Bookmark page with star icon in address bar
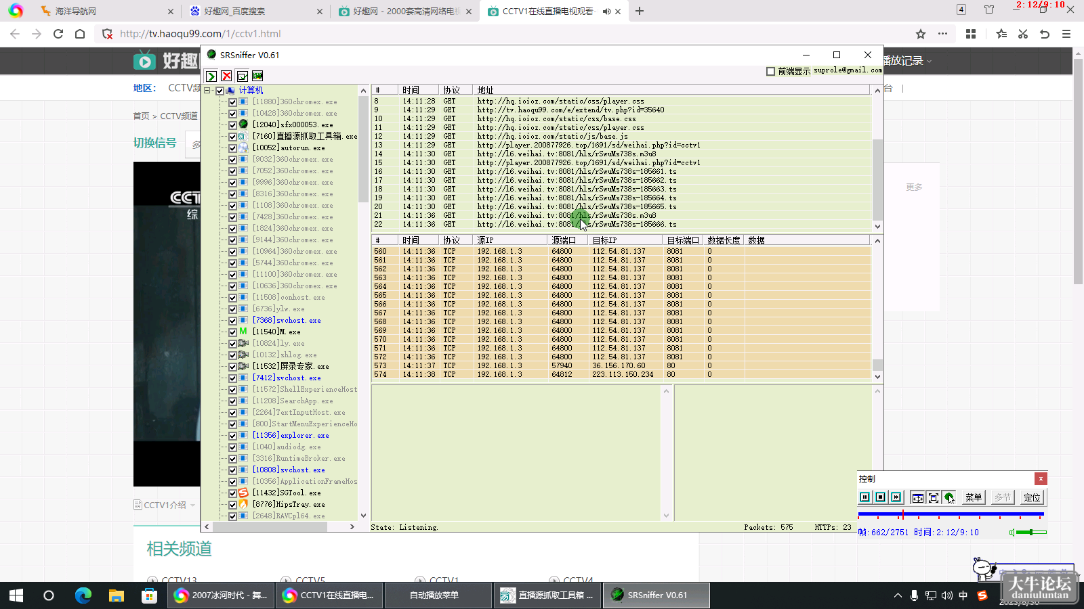Viewport: 1084px width, 609px height. click(920, 34)
